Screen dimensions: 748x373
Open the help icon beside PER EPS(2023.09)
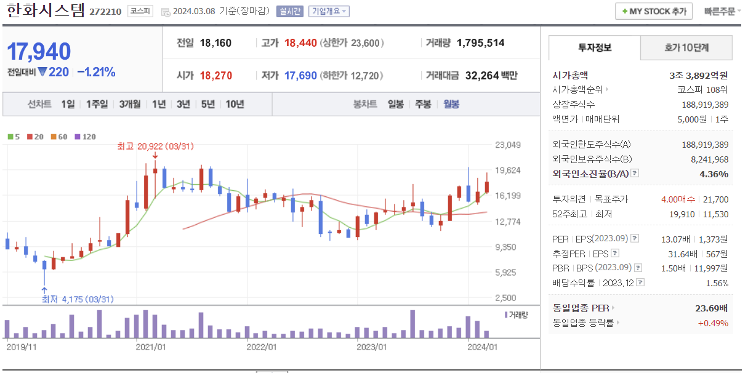click(x=635, y=238)
